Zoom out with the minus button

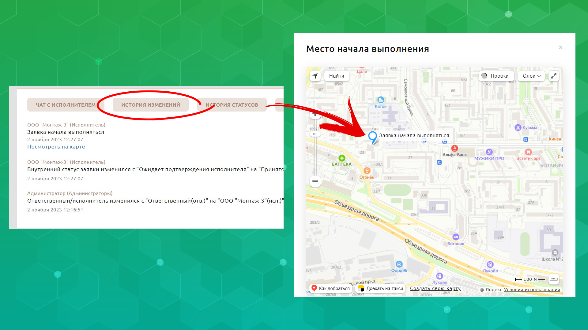[315, 181]
